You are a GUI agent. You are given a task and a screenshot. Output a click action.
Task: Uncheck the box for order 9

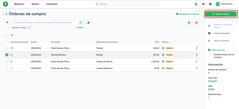click(7, 55)
